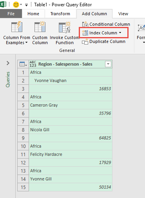Expand the Index Column dropdown arrow
The width and height of the screenshot is (145, 198).
(x=120, y=32)
